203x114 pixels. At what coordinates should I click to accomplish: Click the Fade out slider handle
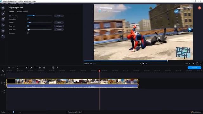tap(29, 30)
